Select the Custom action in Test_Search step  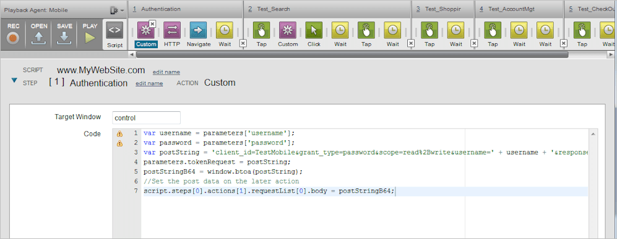(x=288, y=31)
